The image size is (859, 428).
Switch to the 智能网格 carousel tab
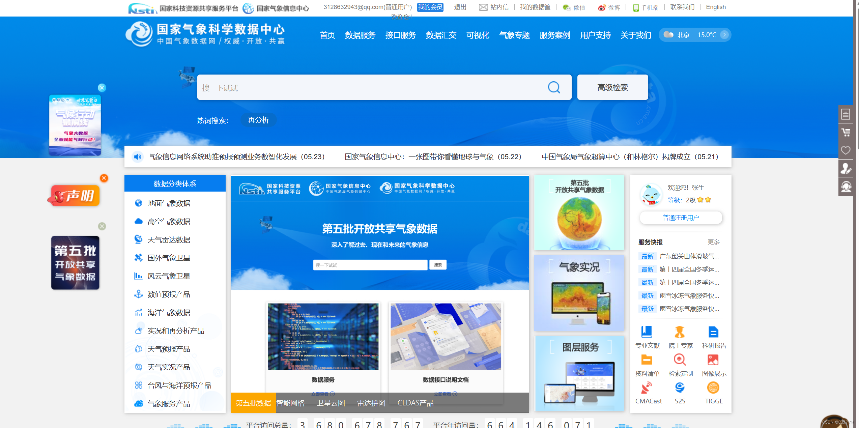pyautogui.click(x=290, y=403)
